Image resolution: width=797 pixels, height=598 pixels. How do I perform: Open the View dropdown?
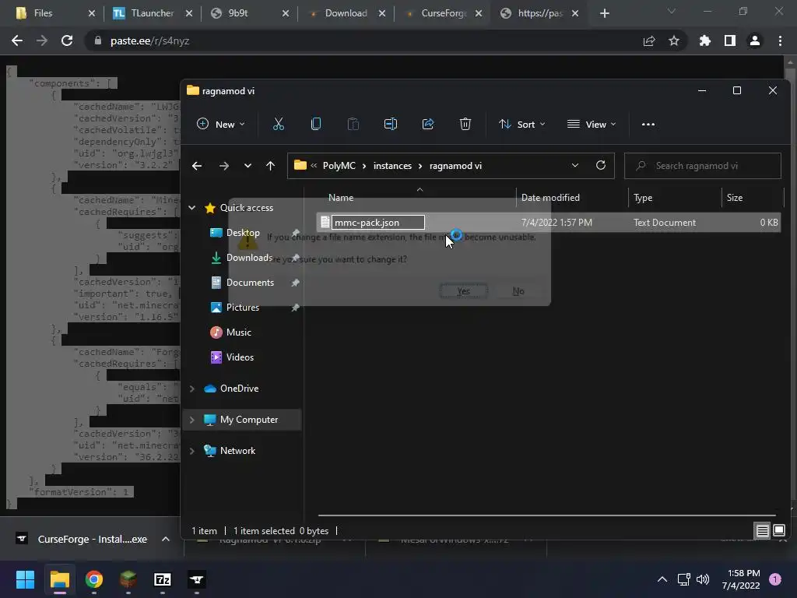592,124
